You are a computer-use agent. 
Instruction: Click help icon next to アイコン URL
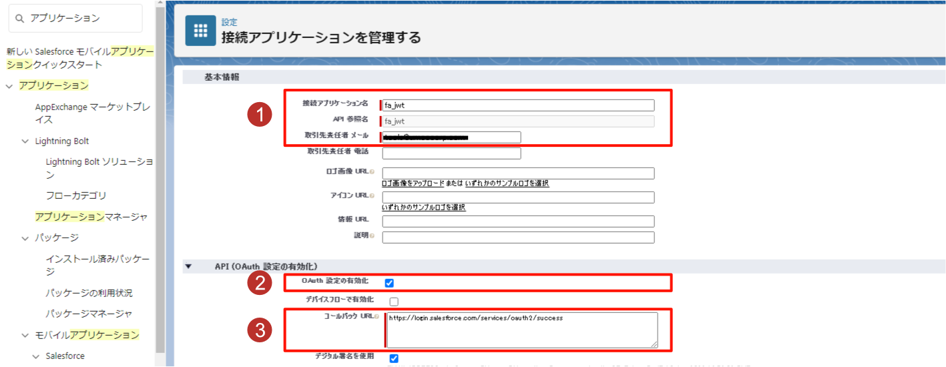(372, 196)
